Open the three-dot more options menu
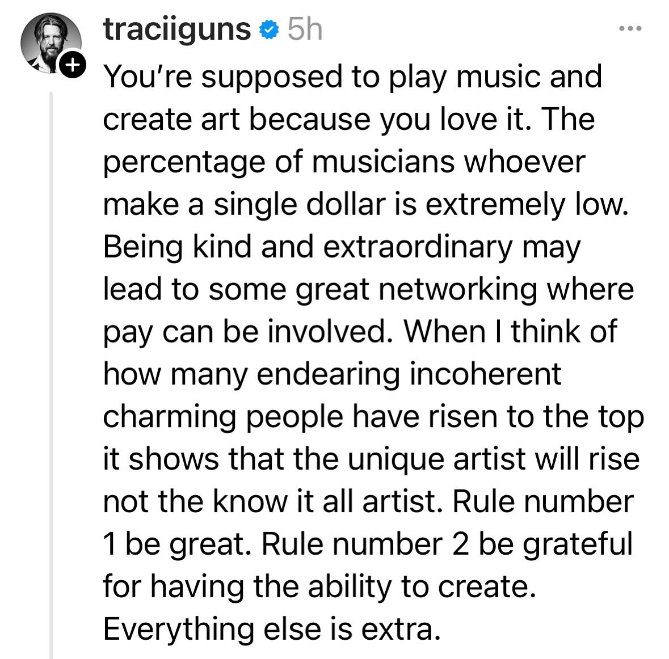 click(x=629, y=28)
